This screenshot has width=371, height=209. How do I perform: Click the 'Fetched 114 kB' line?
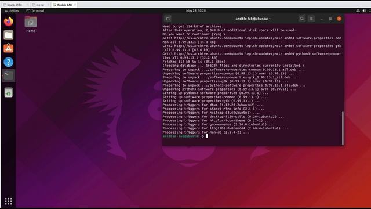pyautogui.click(x=194, y=62)
